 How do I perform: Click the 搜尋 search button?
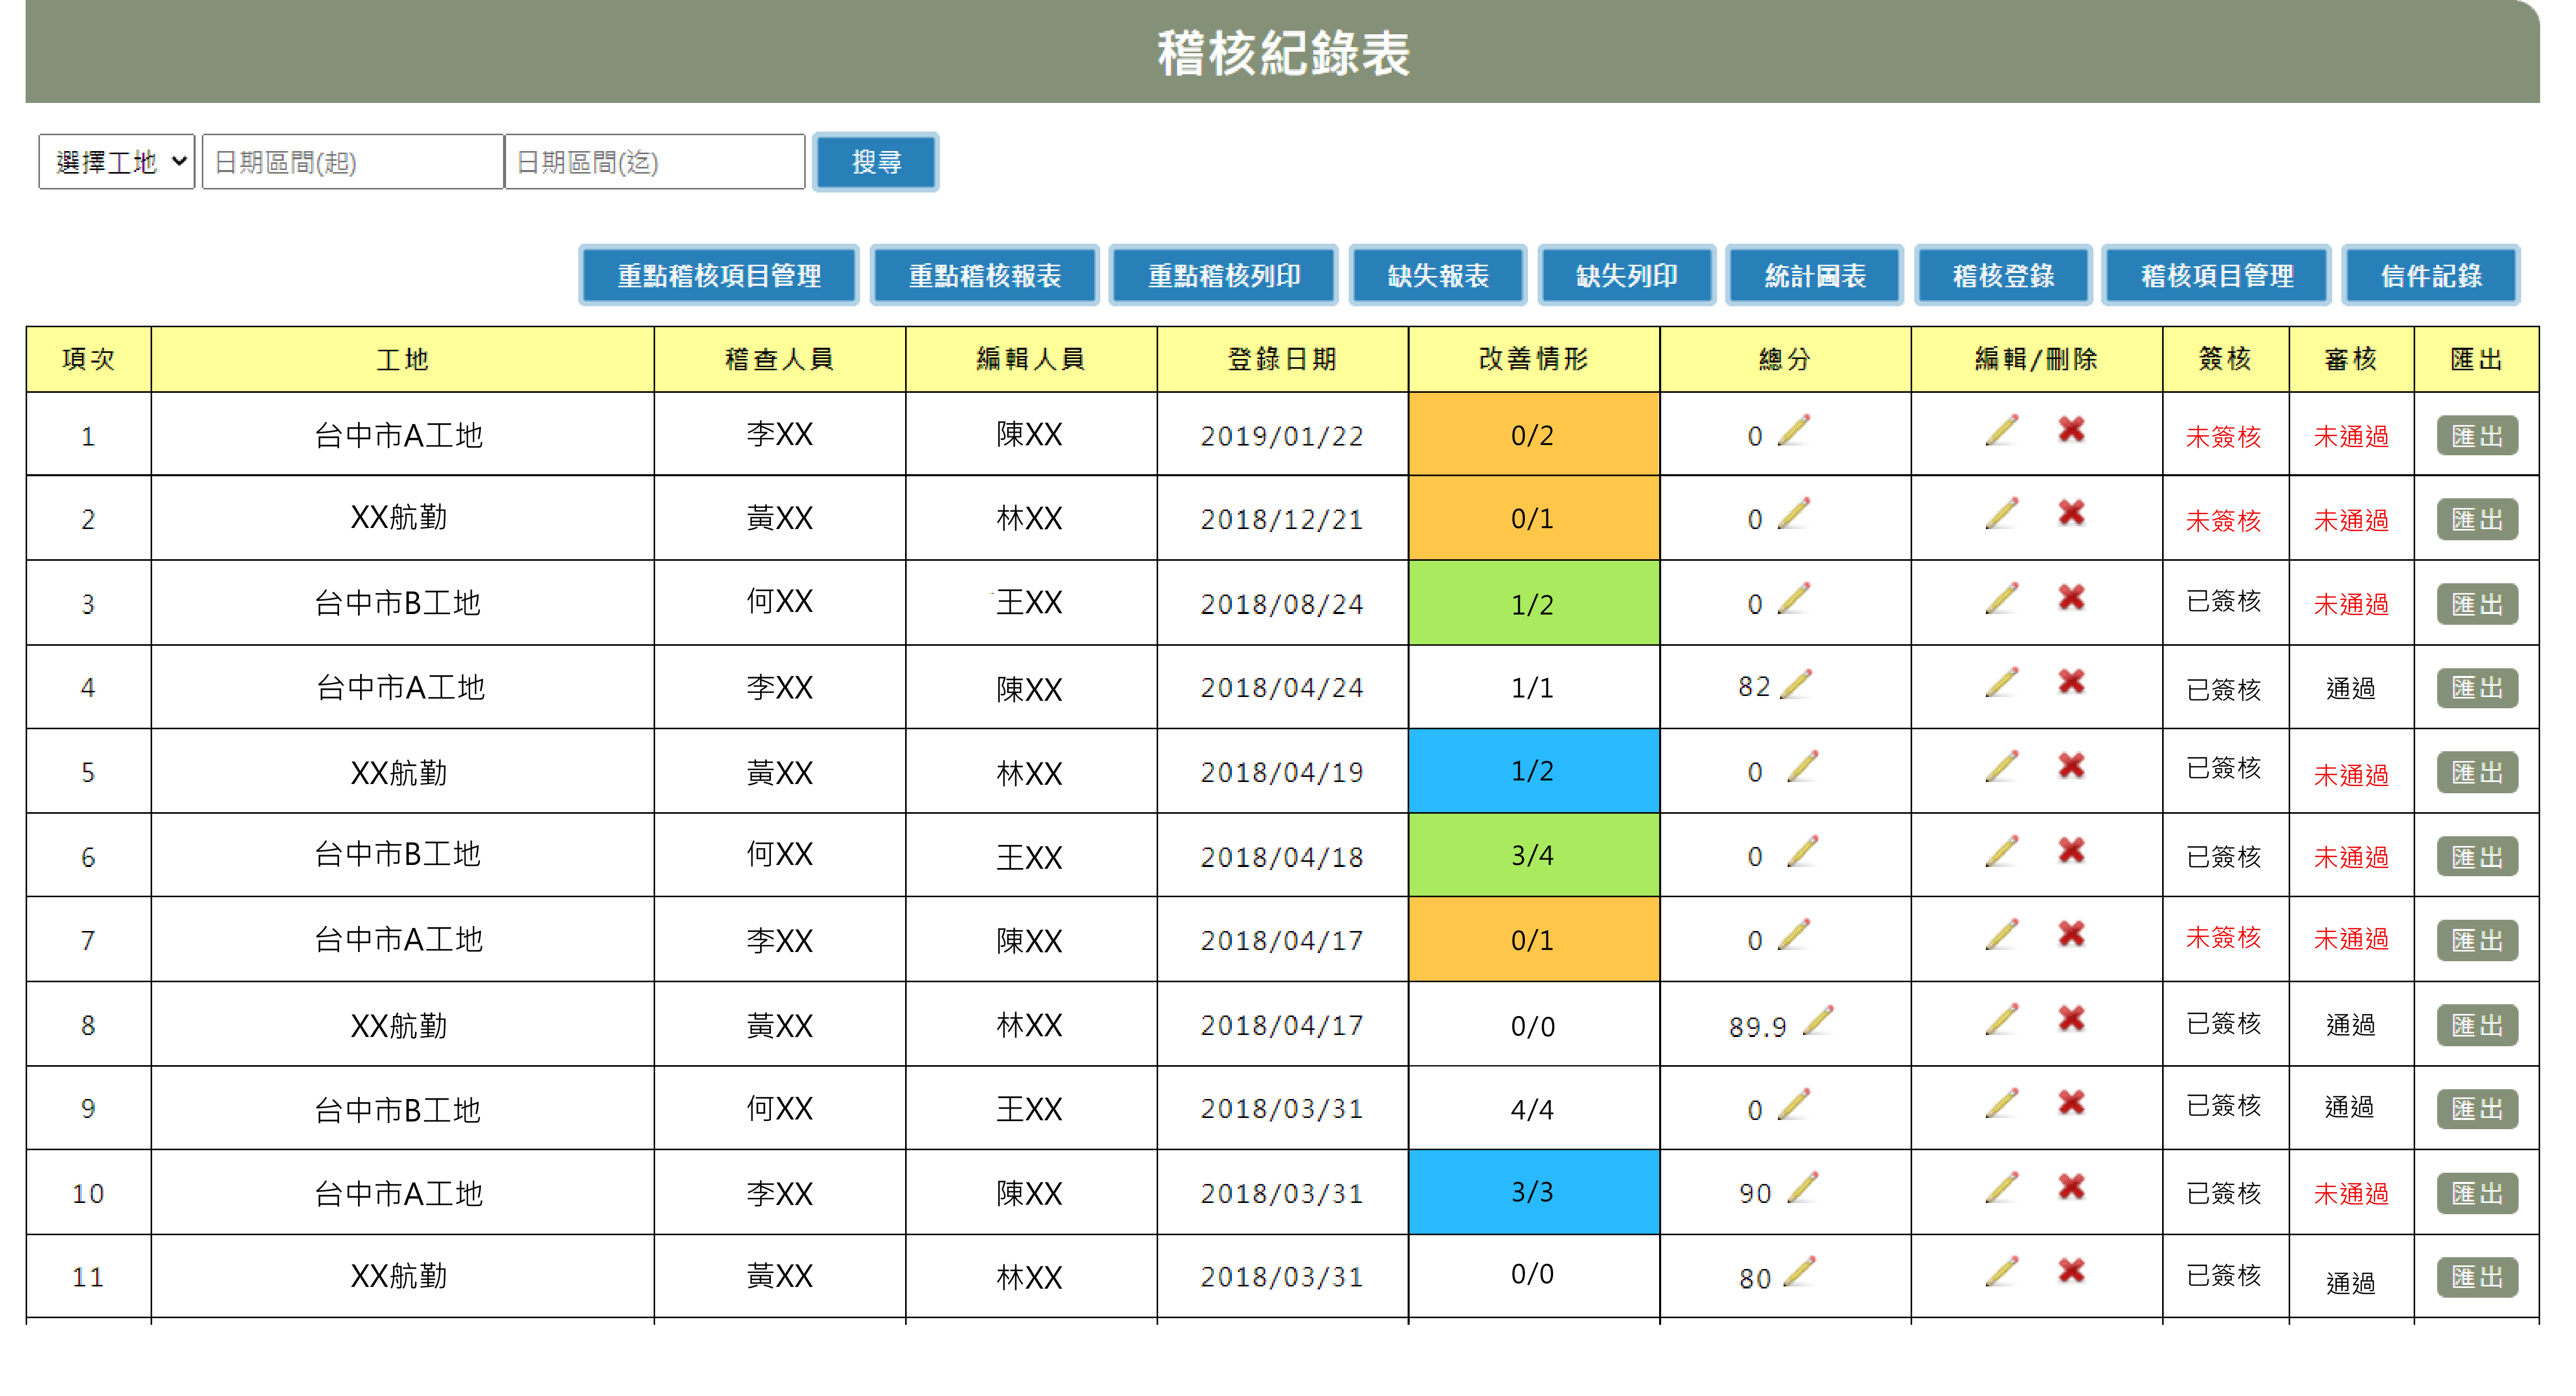tap(876, 162)
